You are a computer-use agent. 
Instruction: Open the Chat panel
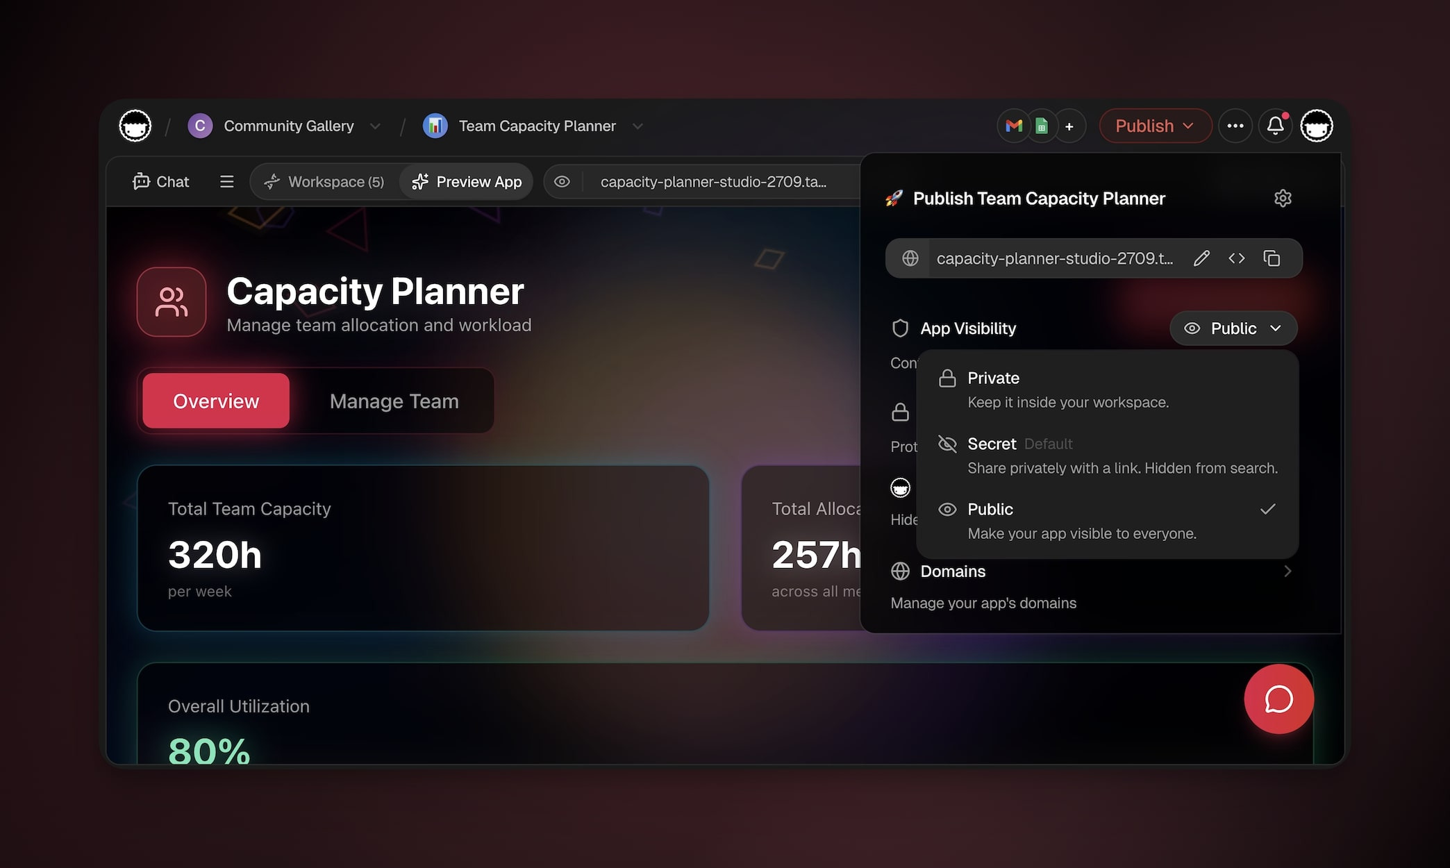[161, 182]
